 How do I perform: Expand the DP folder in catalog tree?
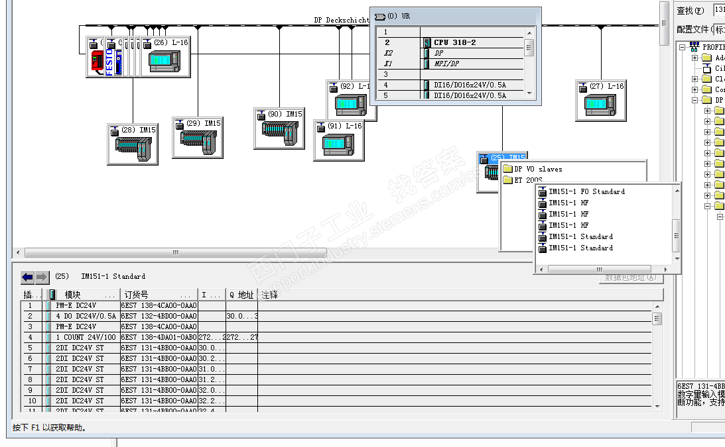click(695, 100)
